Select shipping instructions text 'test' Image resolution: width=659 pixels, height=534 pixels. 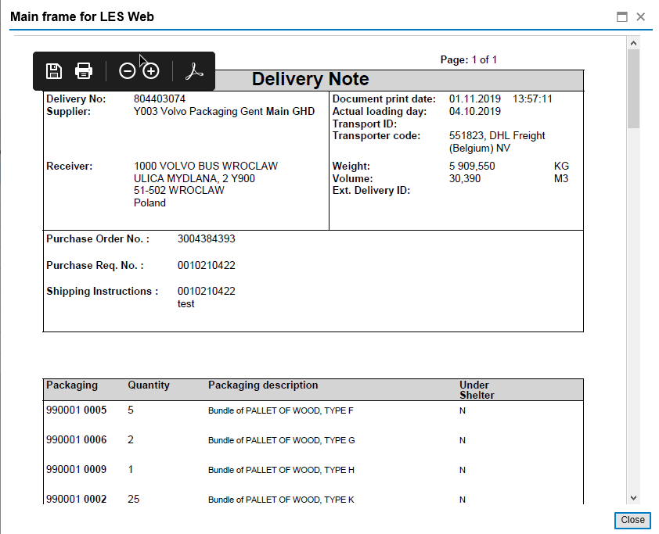coord(185,304)
